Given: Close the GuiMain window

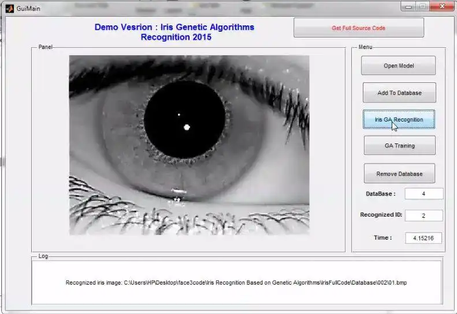Looking at the screenshot, I should click(442, 6).
